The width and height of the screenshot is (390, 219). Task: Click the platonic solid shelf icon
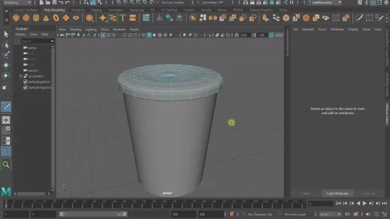coord(89,18)
